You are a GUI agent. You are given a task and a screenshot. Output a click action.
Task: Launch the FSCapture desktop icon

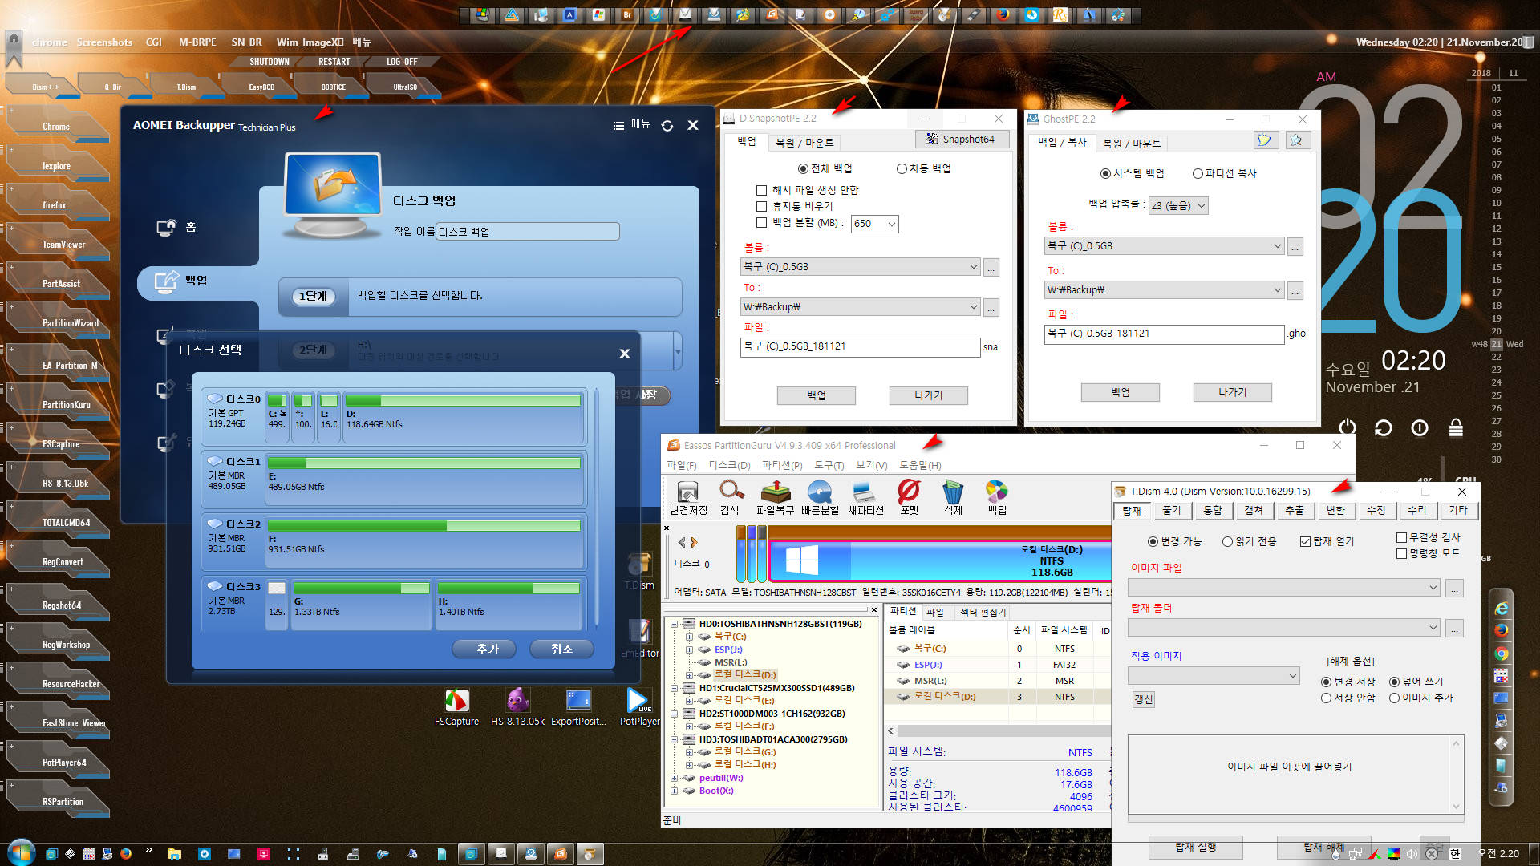[x=456, y=707]
